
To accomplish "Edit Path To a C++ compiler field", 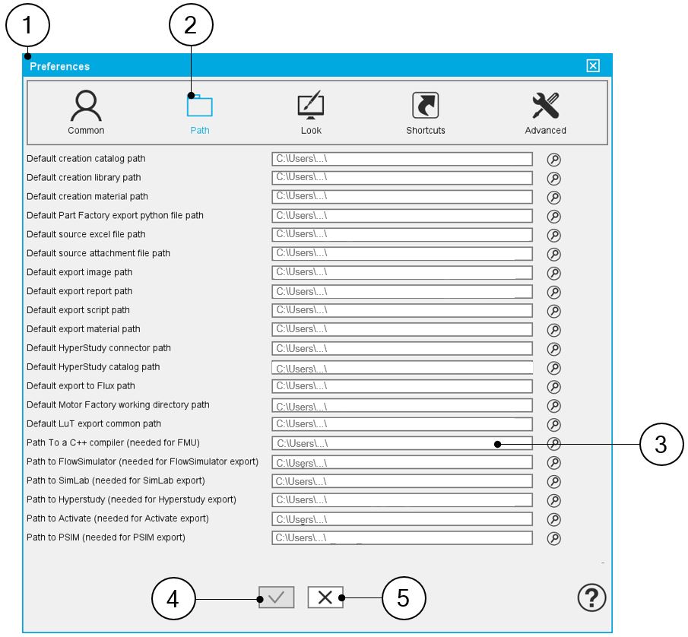I will pyautogui.click(x=402, y=443).
